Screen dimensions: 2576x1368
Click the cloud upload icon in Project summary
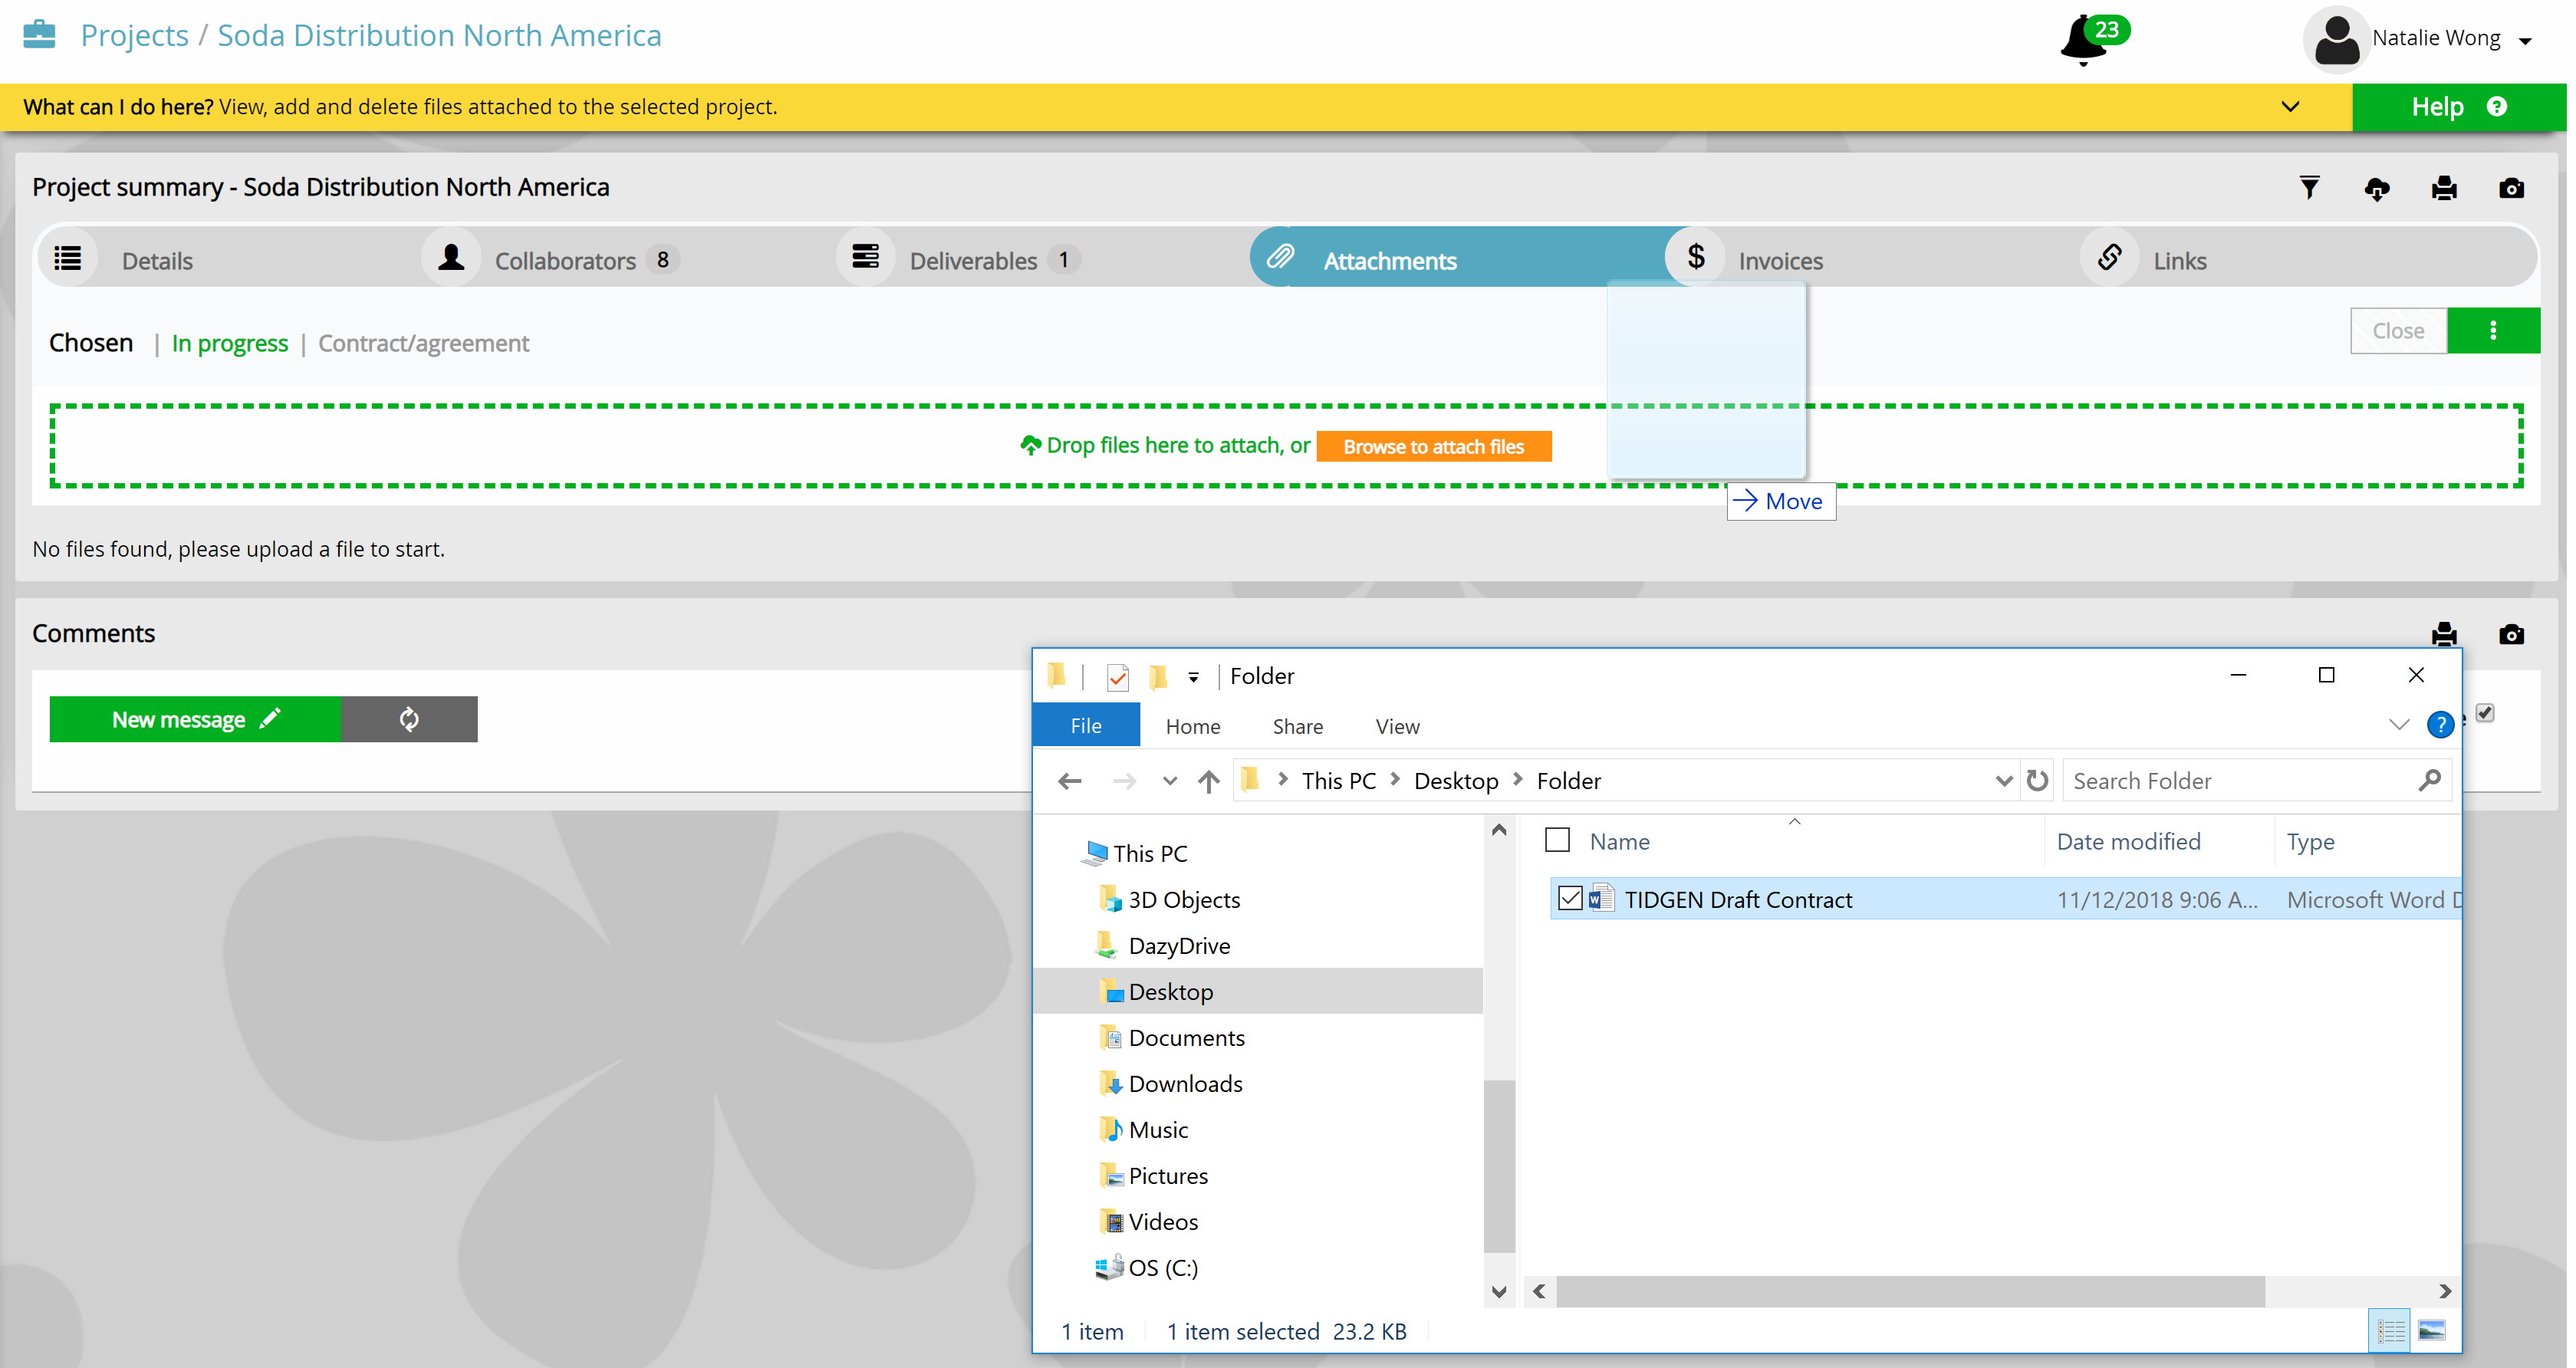coord(2377,188)
